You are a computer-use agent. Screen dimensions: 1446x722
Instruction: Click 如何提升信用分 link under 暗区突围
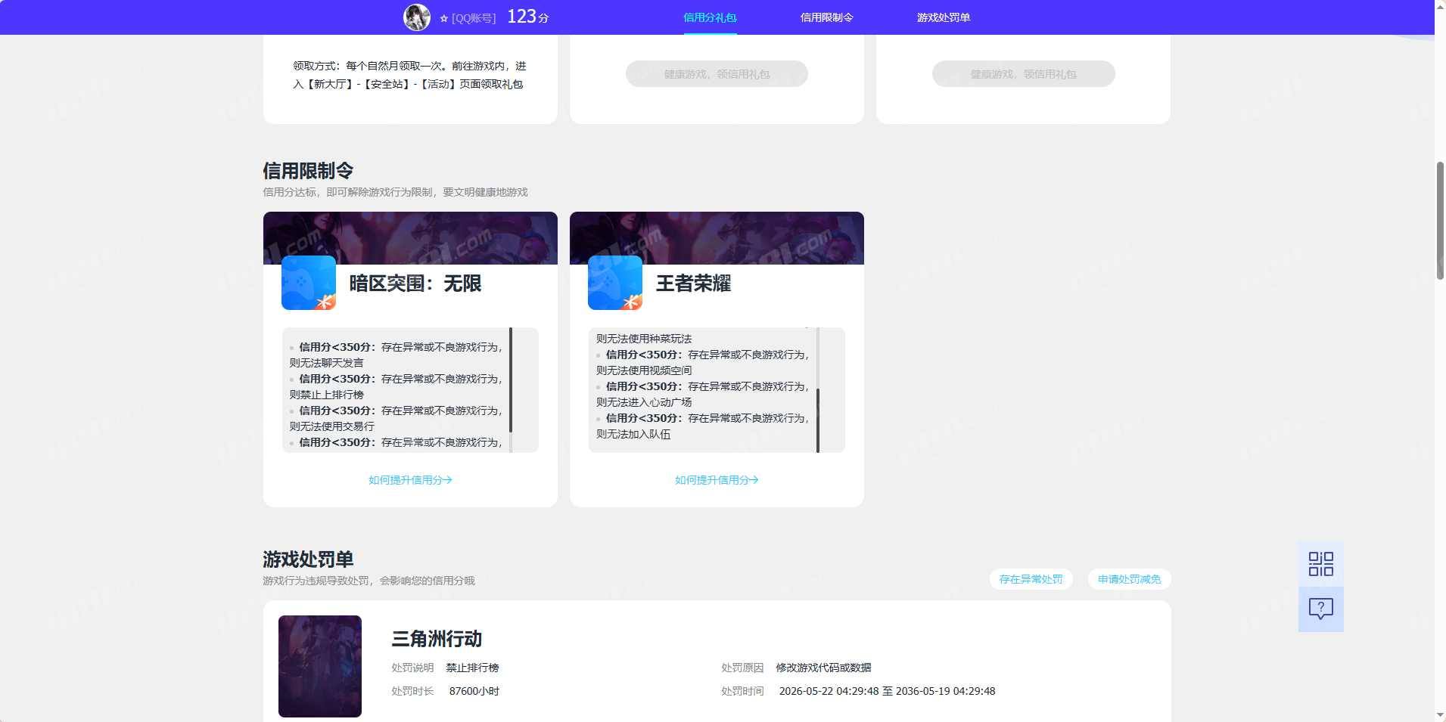pyautogui.click(x=410, y=480)
